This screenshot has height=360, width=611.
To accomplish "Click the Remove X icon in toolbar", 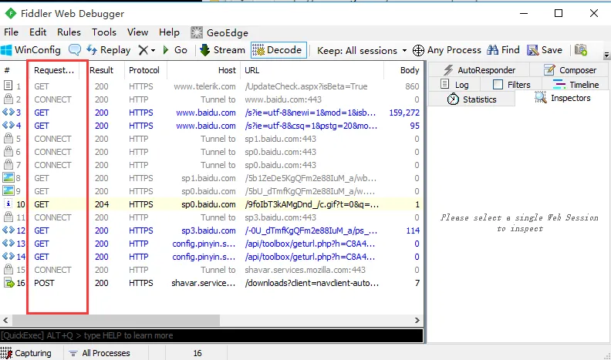I will pos(143,50).
